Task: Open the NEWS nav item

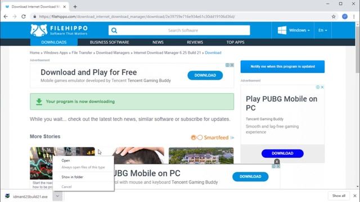Action: pyautogui.click(x=158, y=43)
